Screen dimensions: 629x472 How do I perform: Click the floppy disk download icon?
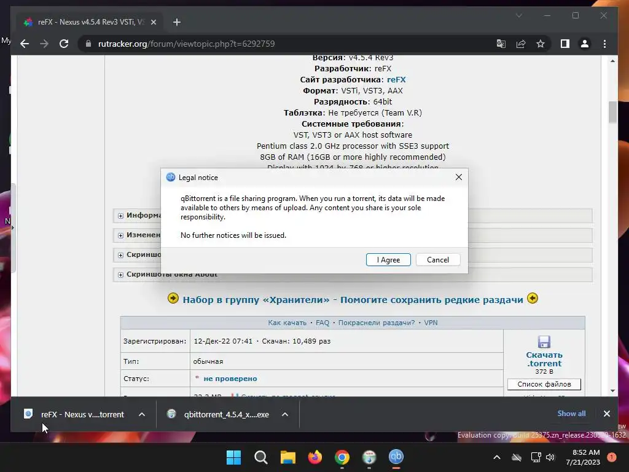coord(544,342)
